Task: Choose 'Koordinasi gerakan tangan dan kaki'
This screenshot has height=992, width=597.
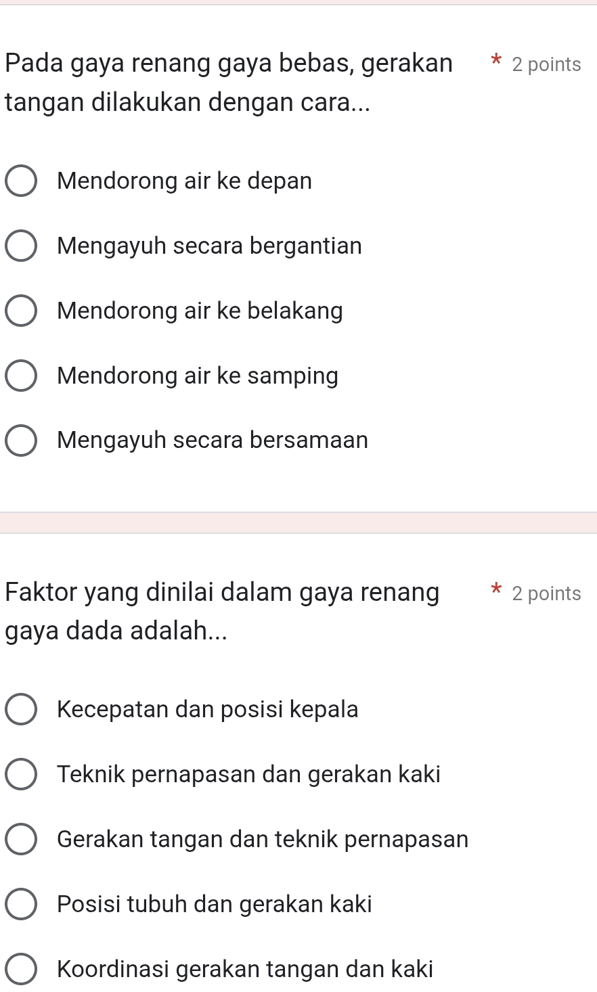Action: pos(22,970)
